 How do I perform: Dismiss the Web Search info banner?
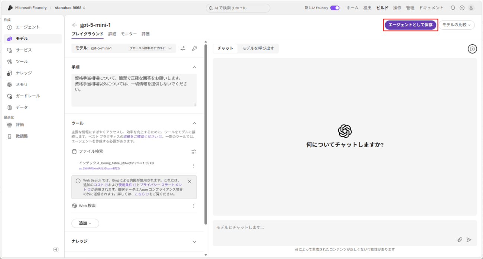[x=189, y=182]
